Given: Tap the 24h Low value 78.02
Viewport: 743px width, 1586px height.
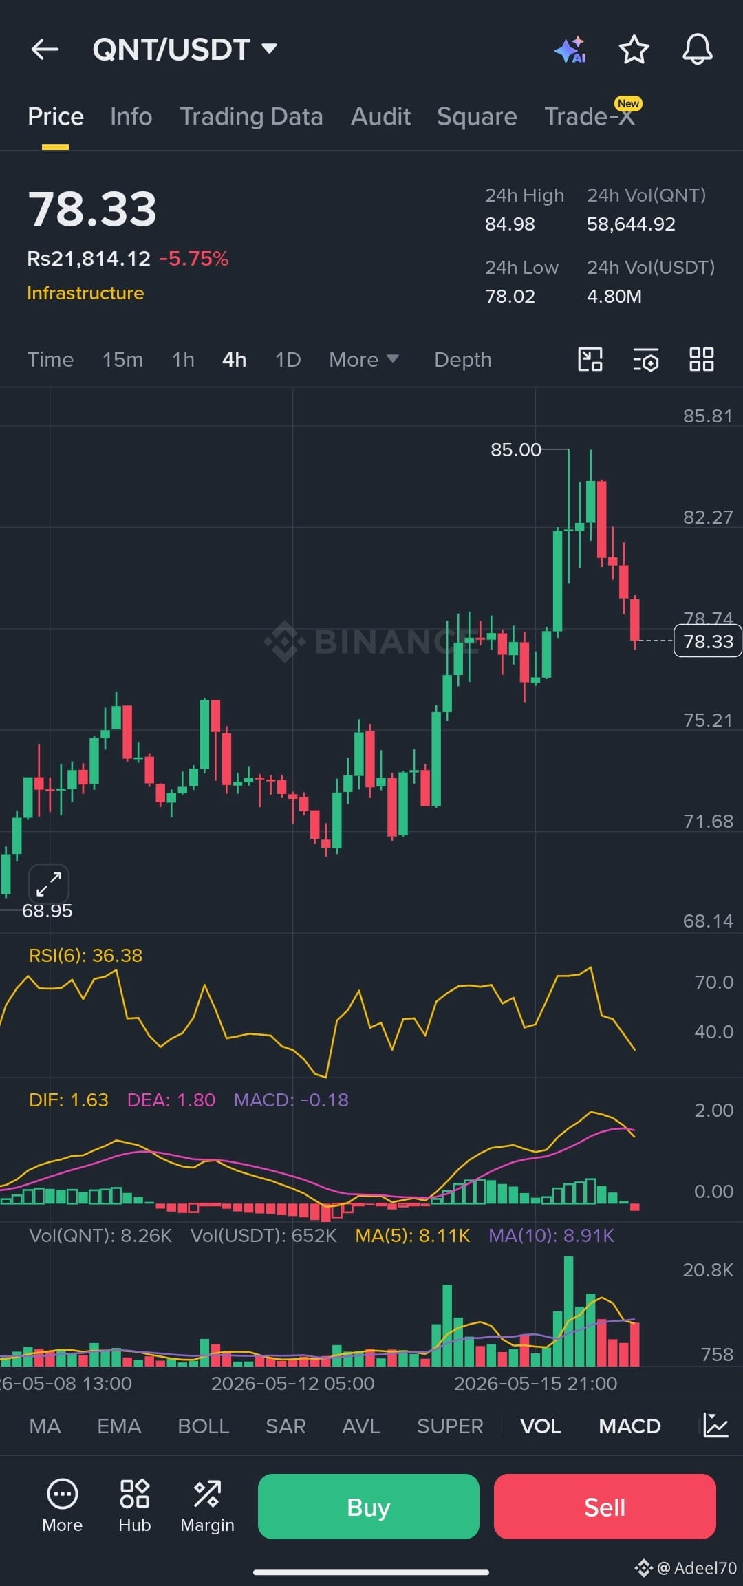Looking at the screenshot, I should tap(510, 296).
